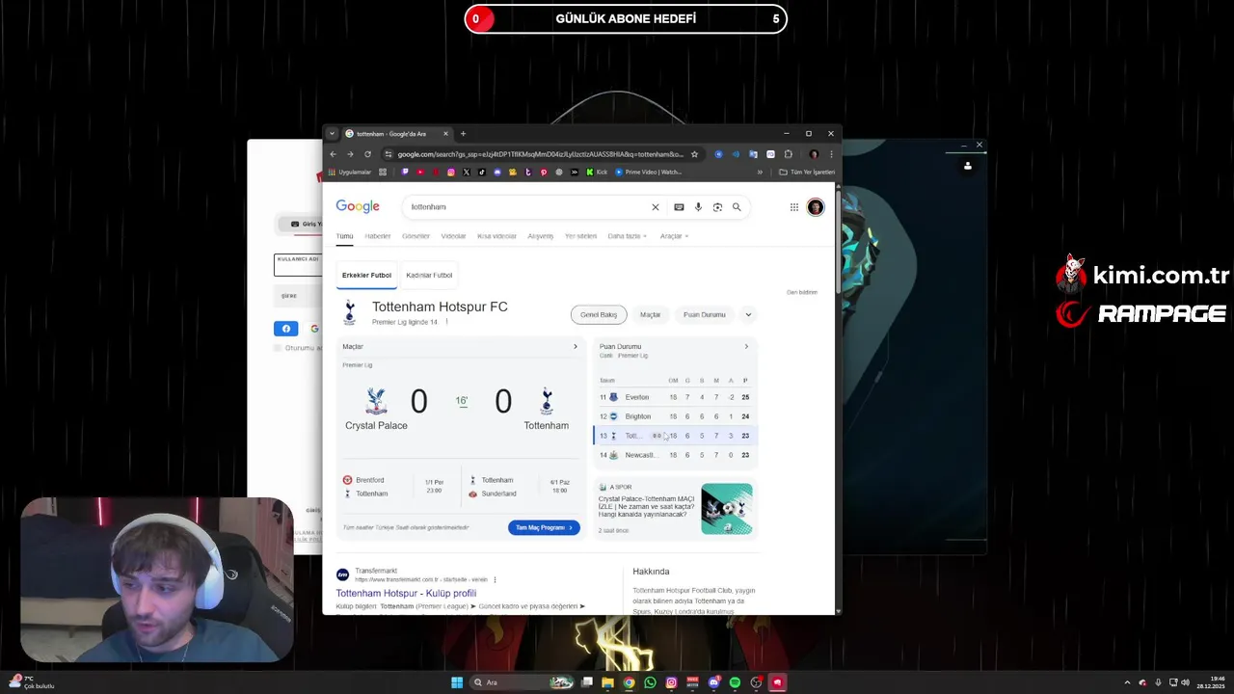
Task: Open the on-screen keyboard input tool
Action: (679, 207)
